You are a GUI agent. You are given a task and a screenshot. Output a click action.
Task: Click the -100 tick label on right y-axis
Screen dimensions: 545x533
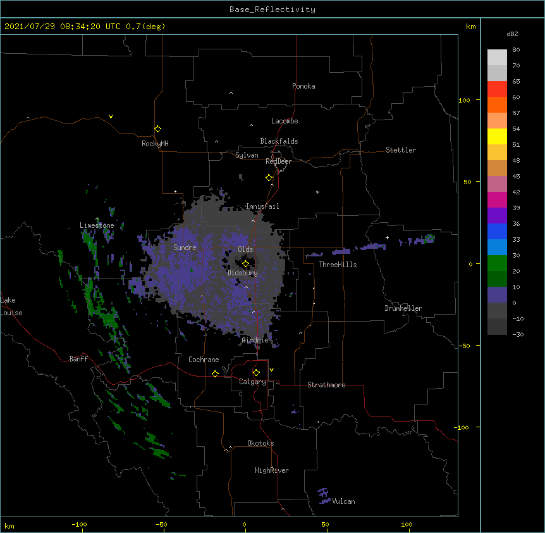462,427
